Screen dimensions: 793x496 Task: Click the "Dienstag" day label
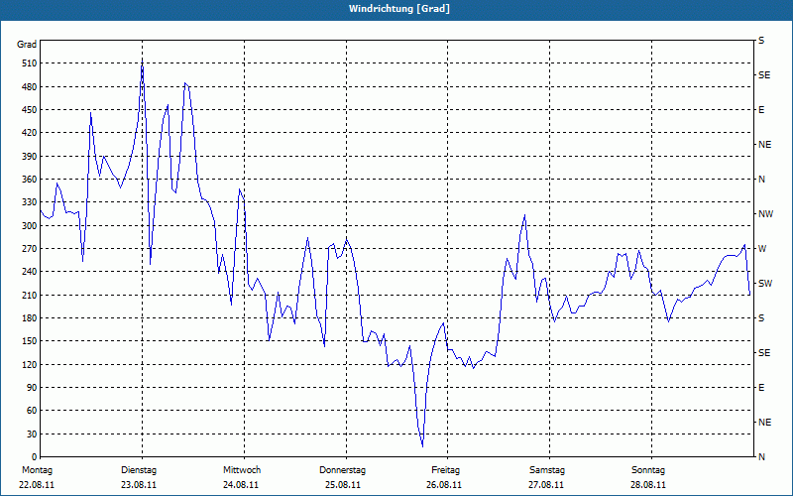click(x=139, y=470)
